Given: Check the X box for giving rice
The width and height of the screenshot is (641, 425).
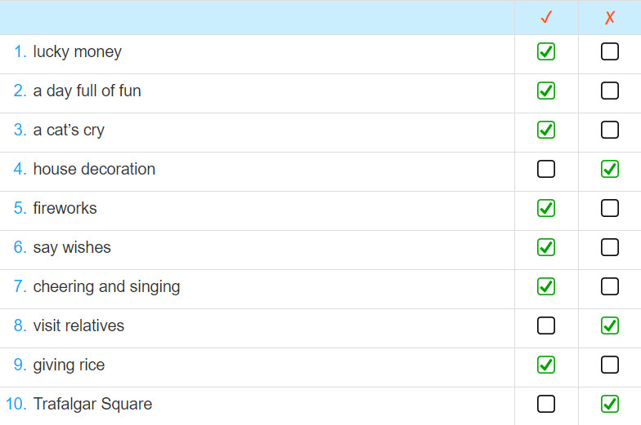Looking at the screenshot, I should point(610,365).
